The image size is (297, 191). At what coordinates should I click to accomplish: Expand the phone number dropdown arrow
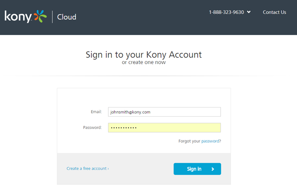249,12
